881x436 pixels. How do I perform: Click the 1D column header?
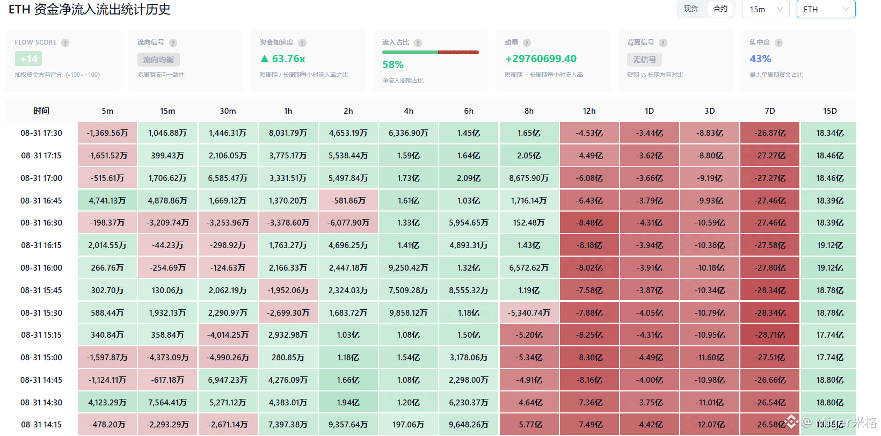[650, 111]
